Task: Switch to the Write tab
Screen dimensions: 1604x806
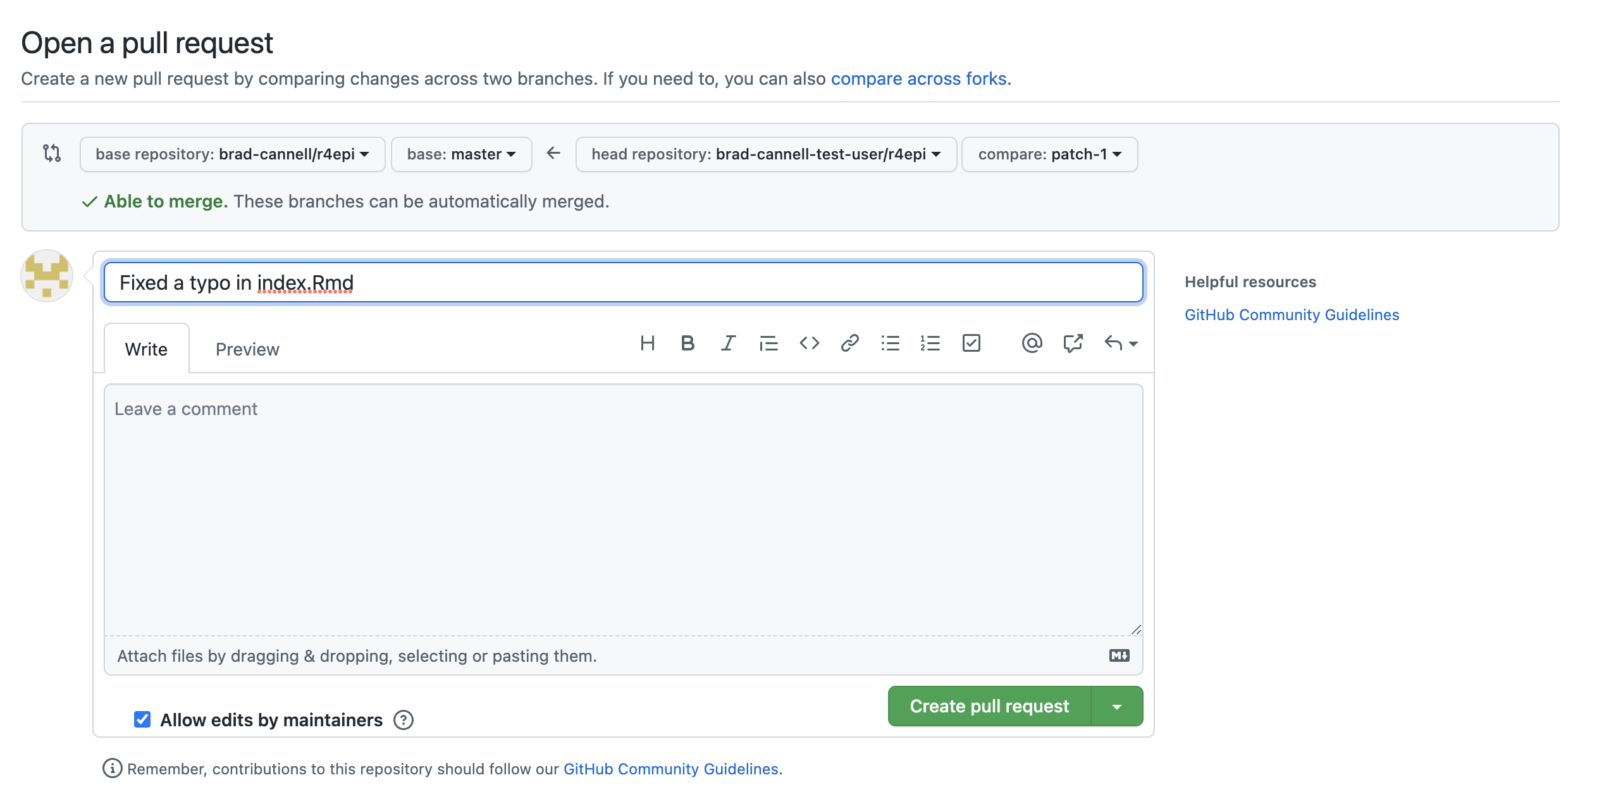Action: (x=146, y=349)
